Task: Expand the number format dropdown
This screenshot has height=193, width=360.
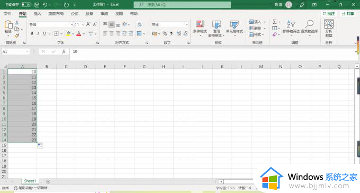Action: coord(186,24)
